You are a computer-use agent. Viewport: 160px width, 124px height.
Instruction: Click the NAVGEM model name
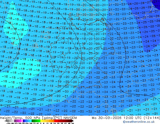pyautogui.click(x=70, y=118)
